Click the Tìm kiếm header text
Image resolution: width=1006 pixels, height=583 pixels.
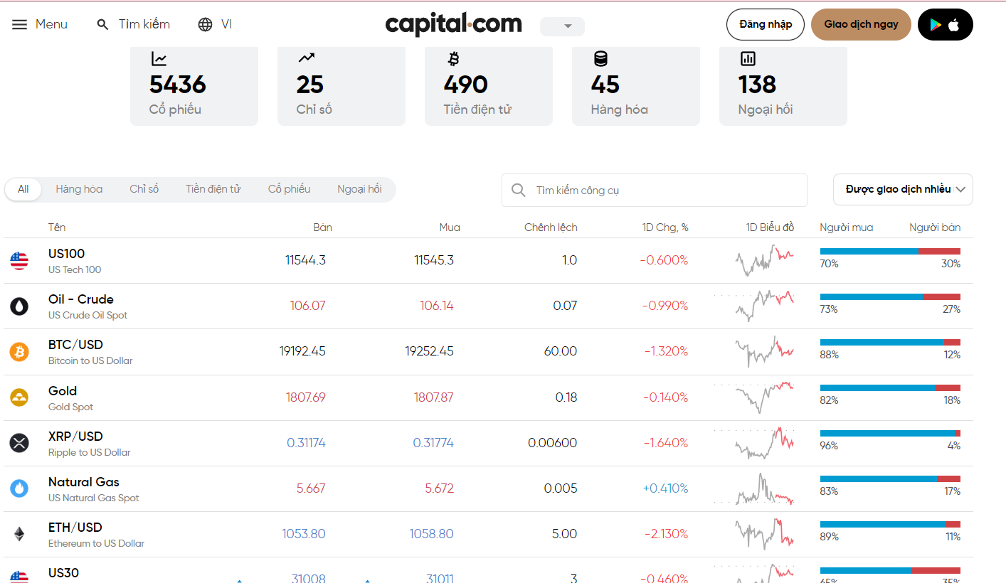point(144,24)
